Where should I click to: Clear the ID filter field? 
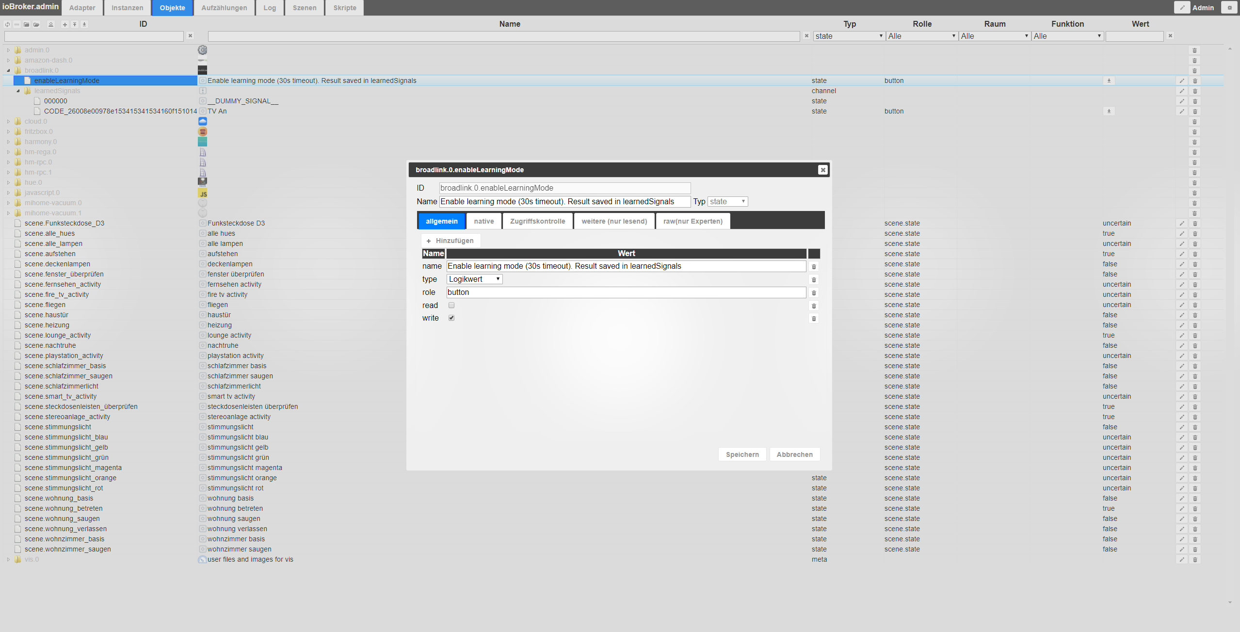190,36
